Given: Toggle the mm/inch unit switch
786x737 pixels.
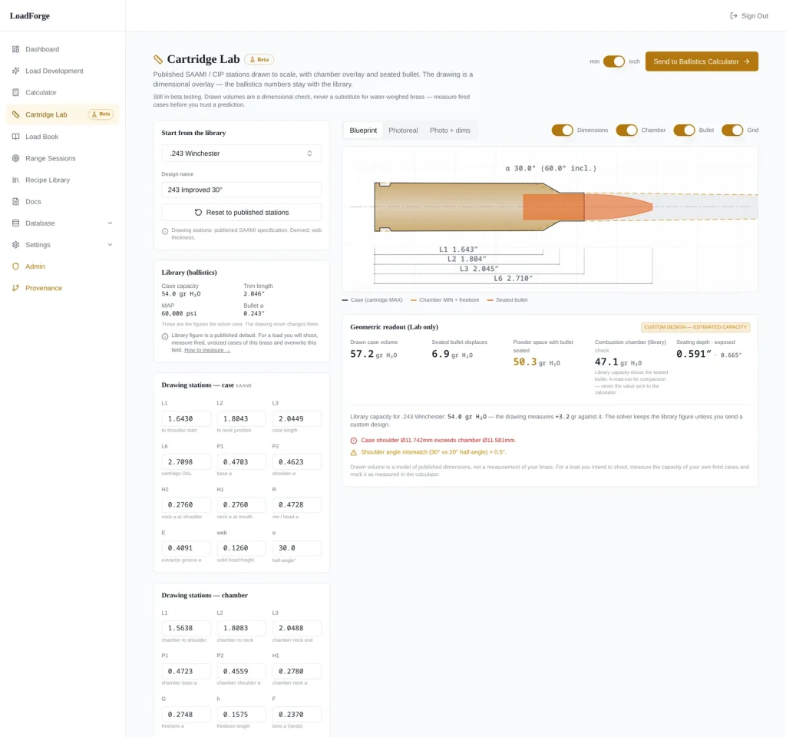Looking at the screenshot, I should [614, 61].
